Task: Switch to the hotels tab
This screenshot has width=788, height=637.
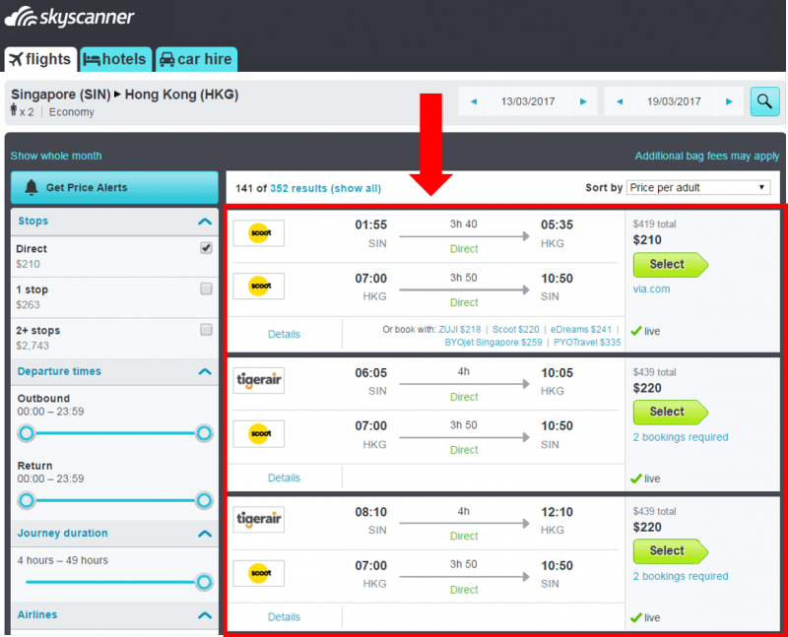Action: (x=115, y=59)
